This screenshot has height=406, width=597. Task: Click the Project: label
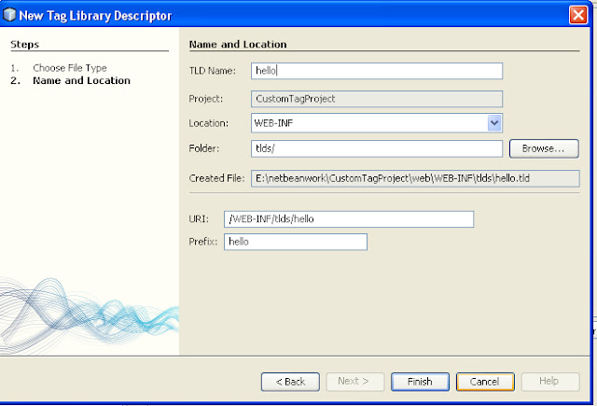point(206,99)
